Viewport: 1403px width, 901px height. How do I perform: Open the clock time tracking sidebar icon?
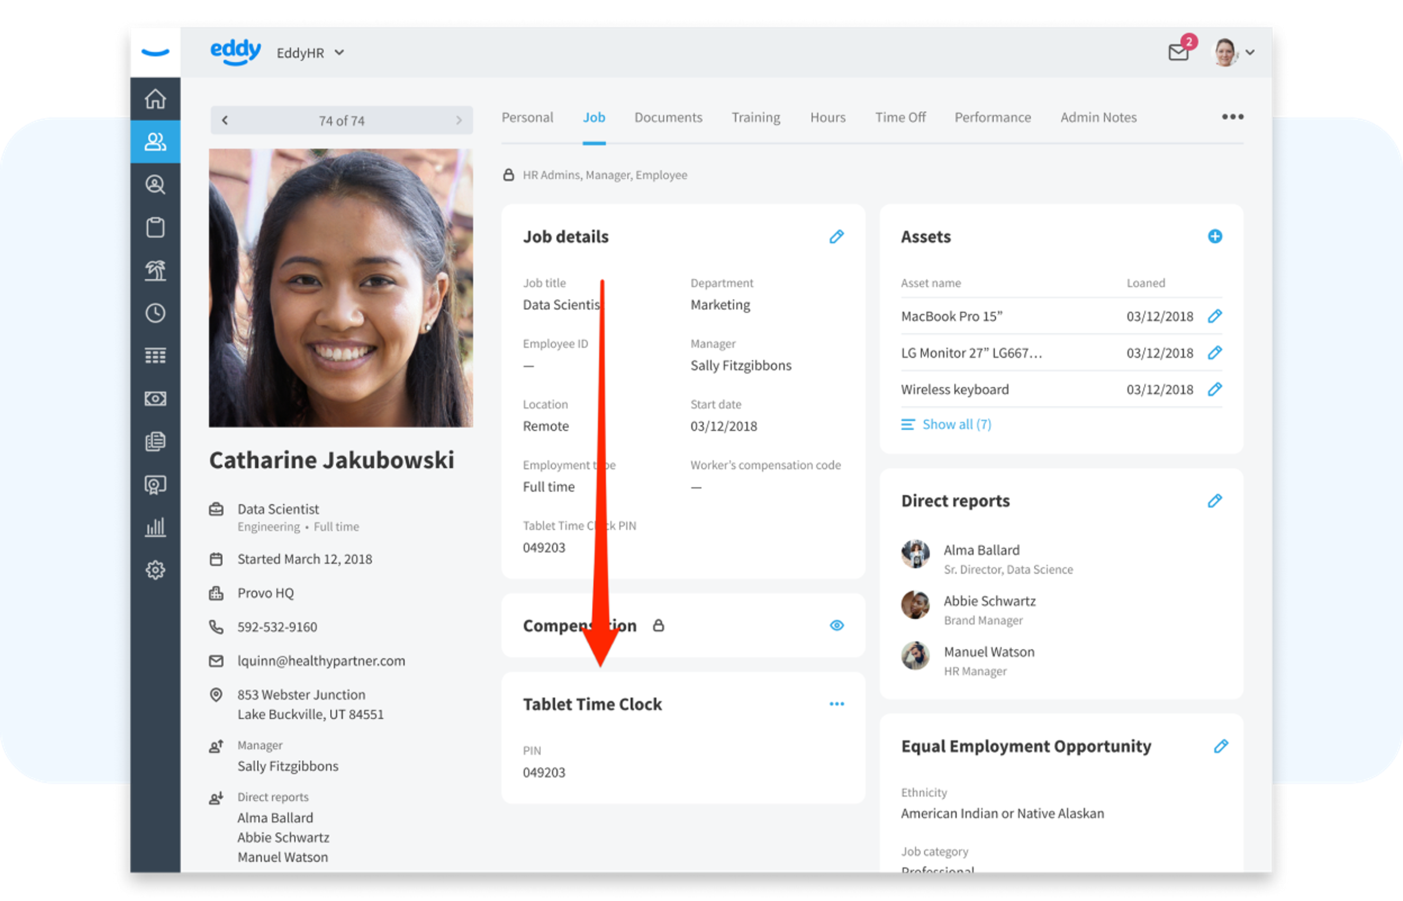click(x=155, y=313)
